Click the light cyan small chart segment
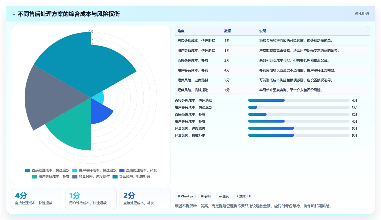Image resolution: width=381 pixels, height=220 pixels. [99, 97]
